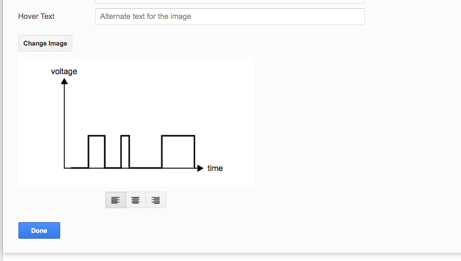
Task: Click the Hover Text label
Action: coord(36,16)
